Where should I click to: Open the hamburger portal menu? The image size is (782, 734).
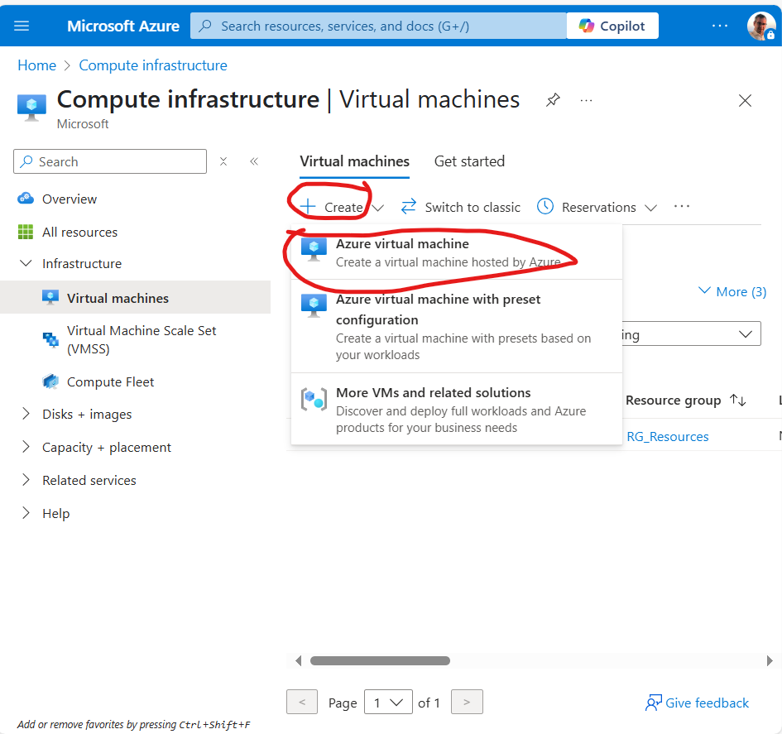(x=22, y=26)
